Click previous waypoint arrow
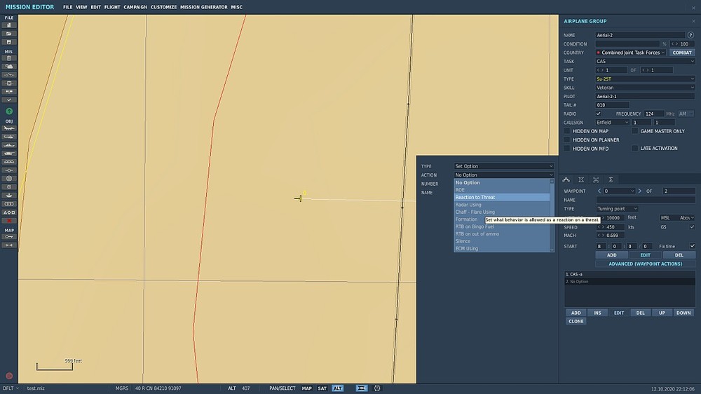This screenshot has width=701, height=394. click(599, 191)
